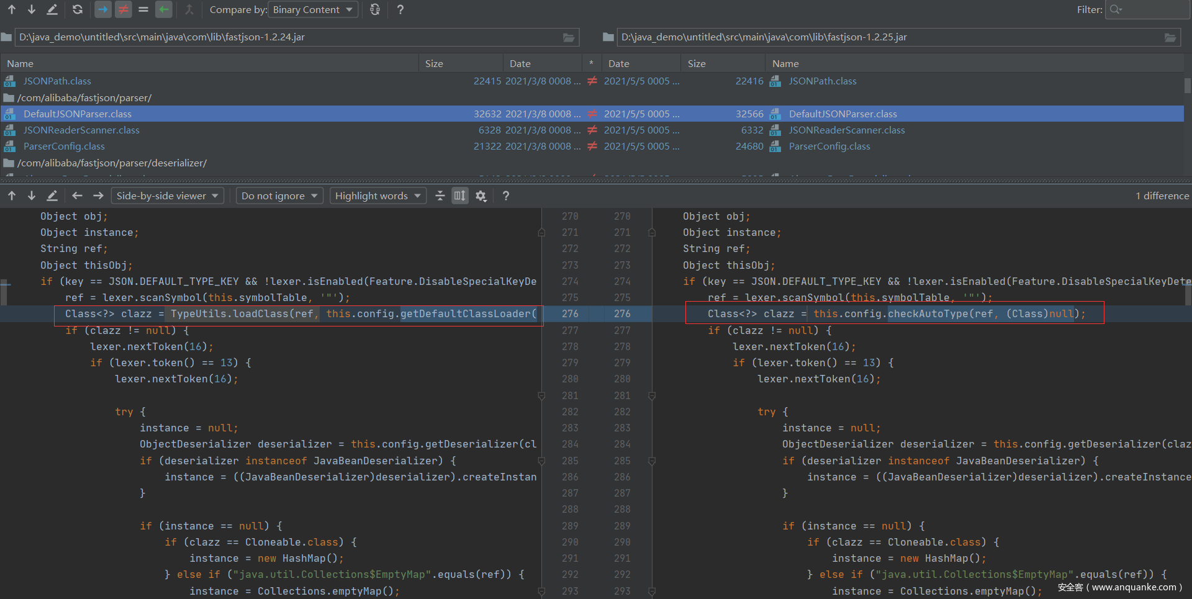The image size is (1192, 599).
Task: Click the left Name column header
Action: pos(20,63)
